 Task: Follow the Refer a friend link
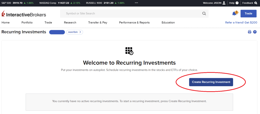(241, 22)
